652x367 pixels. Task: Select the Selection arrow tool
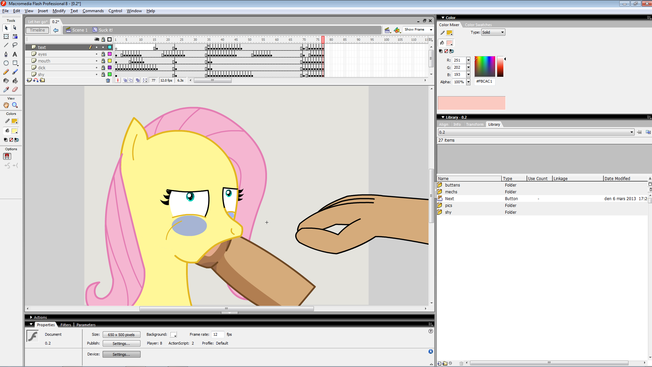click(6, 28)
